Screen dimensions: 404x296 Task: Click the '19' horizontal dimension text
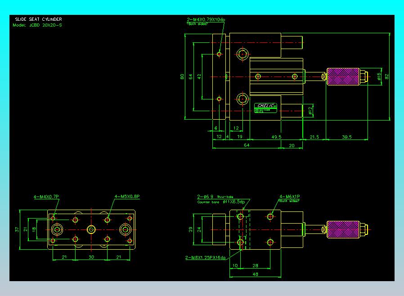pos(240,137)
